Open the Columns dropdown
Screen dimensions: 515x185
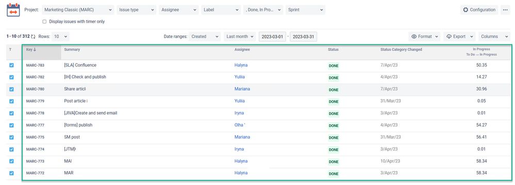494,36
